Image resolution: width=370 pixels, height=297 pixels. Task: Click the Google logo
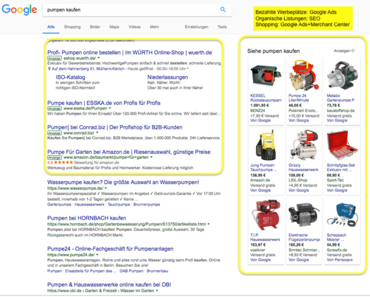[19, 10]
